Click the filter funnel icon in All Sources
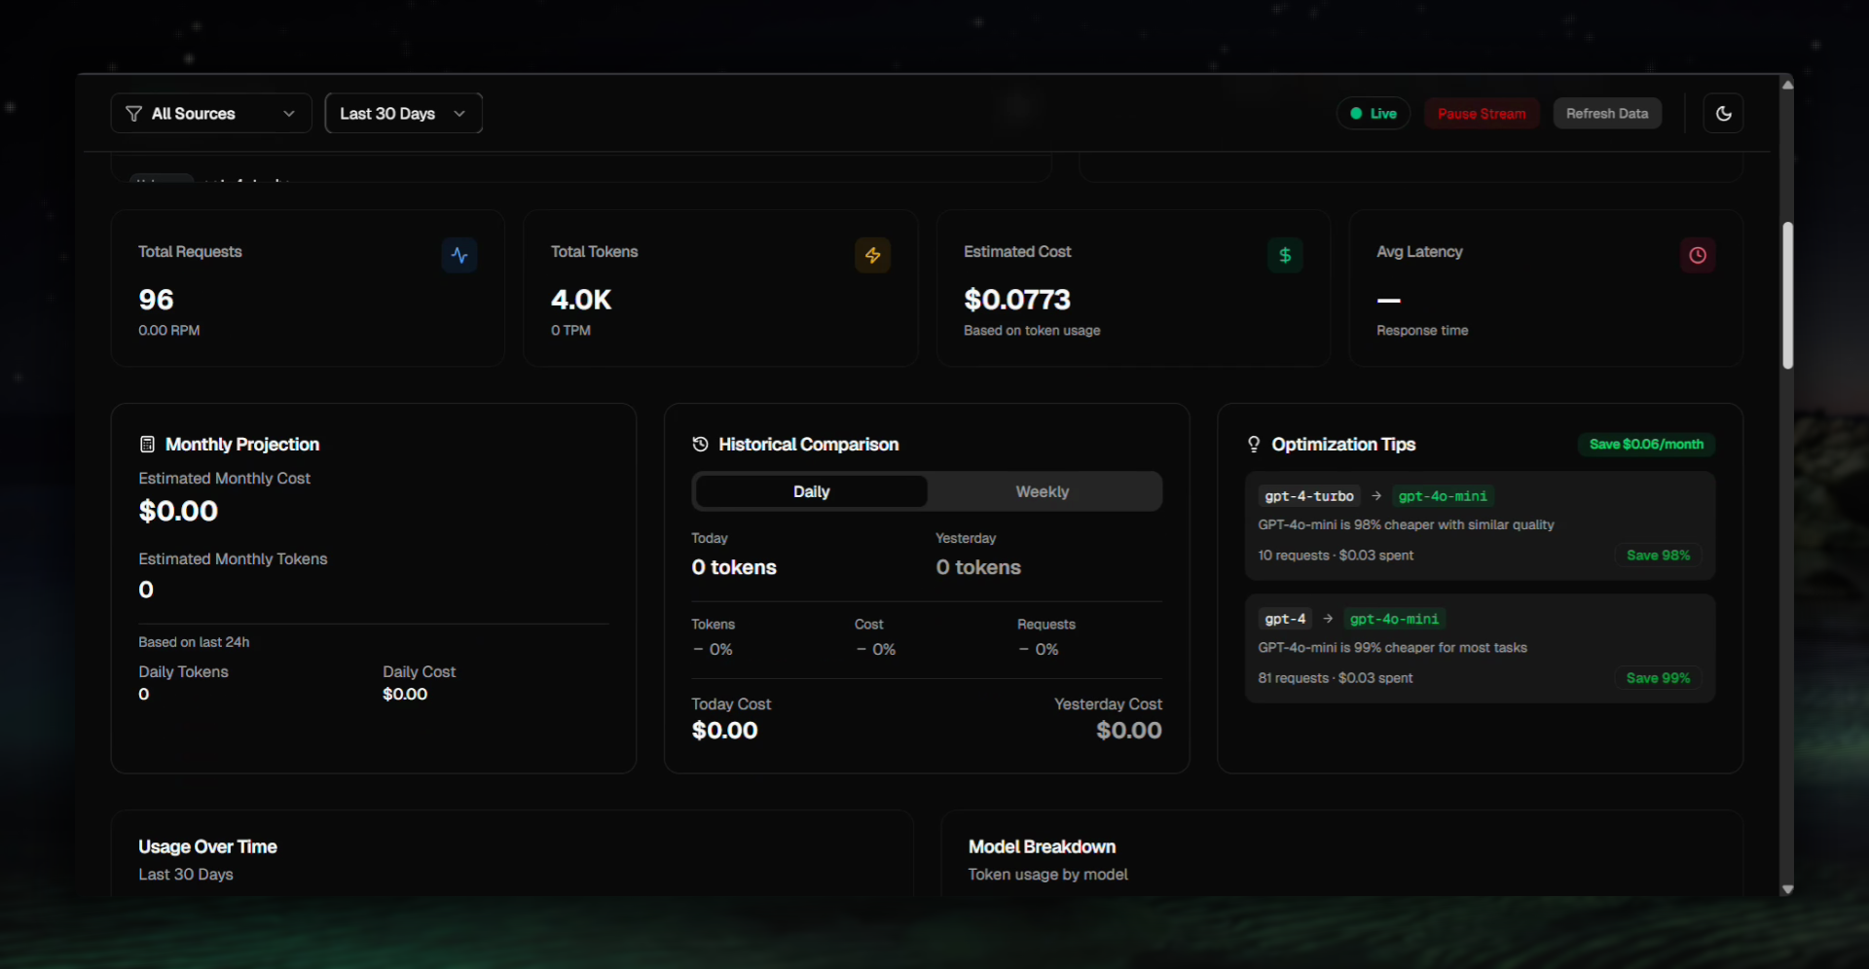The height and width of the screenshot is (969, 1869). pos(134,114)
